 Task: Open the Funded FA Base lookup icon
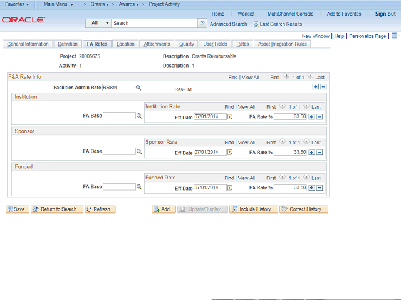click(x=139, y=187)
